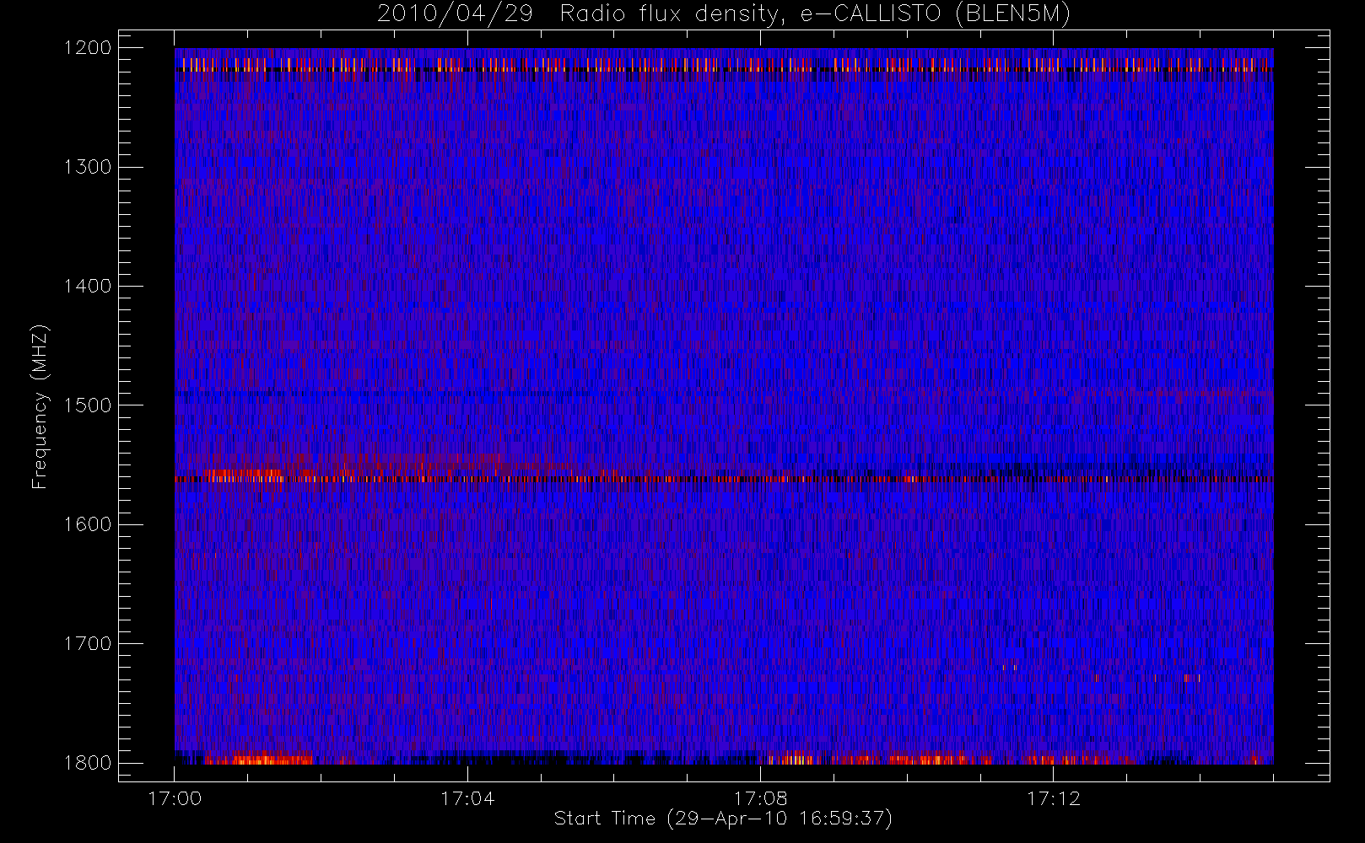
Task: Click the 1200 frequency tick label
Action: 89,48
